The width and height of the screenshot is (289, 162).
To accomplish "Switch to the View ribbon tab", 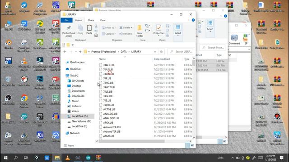I will click(103, 20).
